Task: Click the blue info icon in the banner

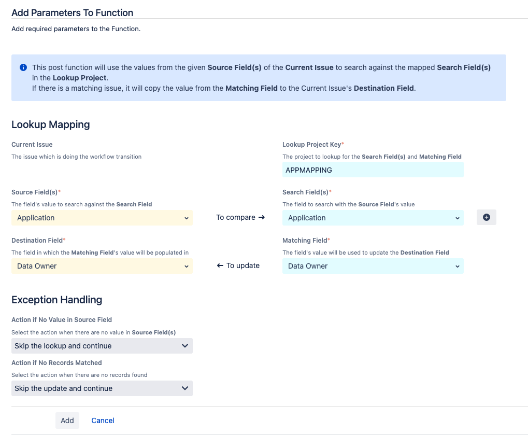Action: pyautogui.click(x=23, y=67)
